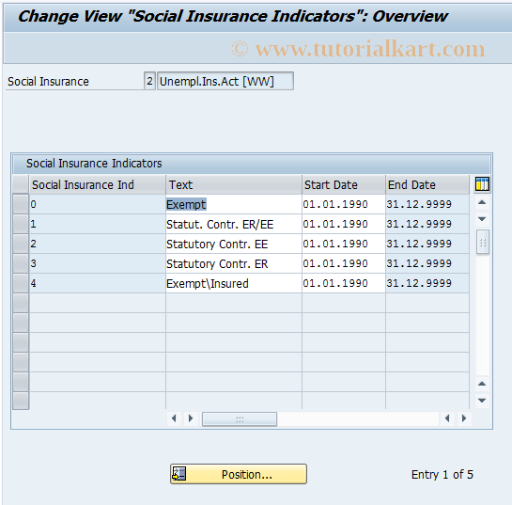
Task: Click the Exempt text field
Action: 234,205
